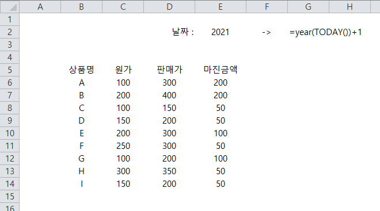
Task: Select column H header
Action: (x=349, y=6)
